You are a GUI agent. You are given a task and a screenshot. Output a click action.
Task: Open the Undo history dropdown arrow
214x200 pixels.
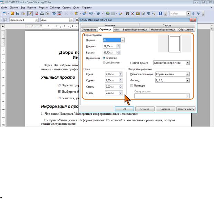click(95, 13)
